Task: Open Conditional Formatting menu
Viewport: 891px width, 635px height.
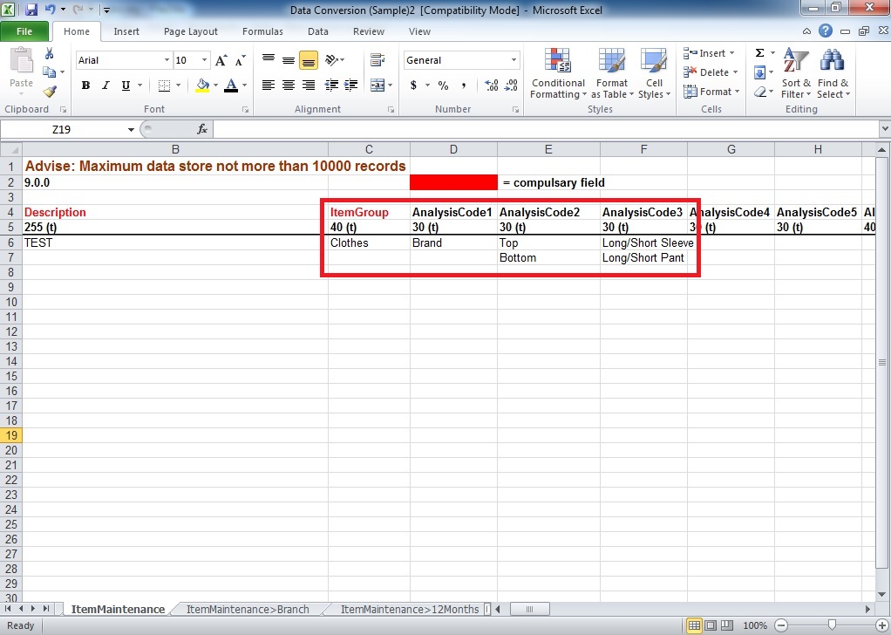Action: (x=558, y=74)
